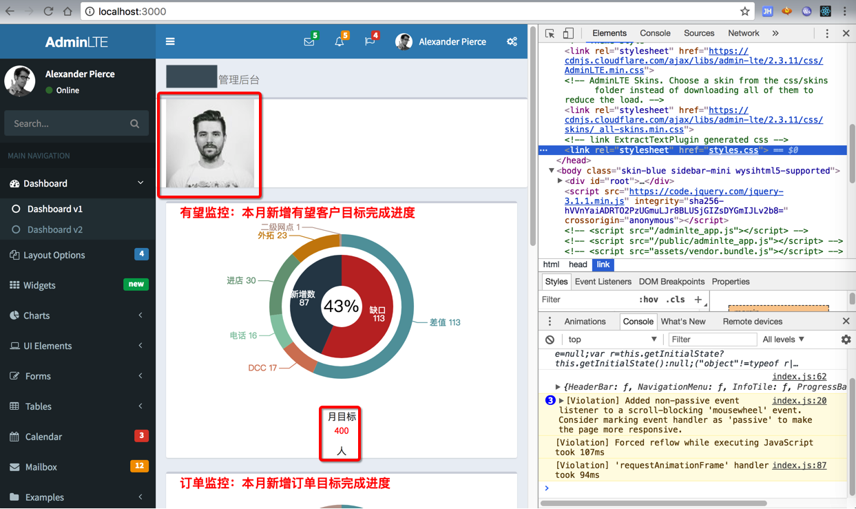
Task: Open the Remote devices drawer tab
Action: click(x=753, y=322)
